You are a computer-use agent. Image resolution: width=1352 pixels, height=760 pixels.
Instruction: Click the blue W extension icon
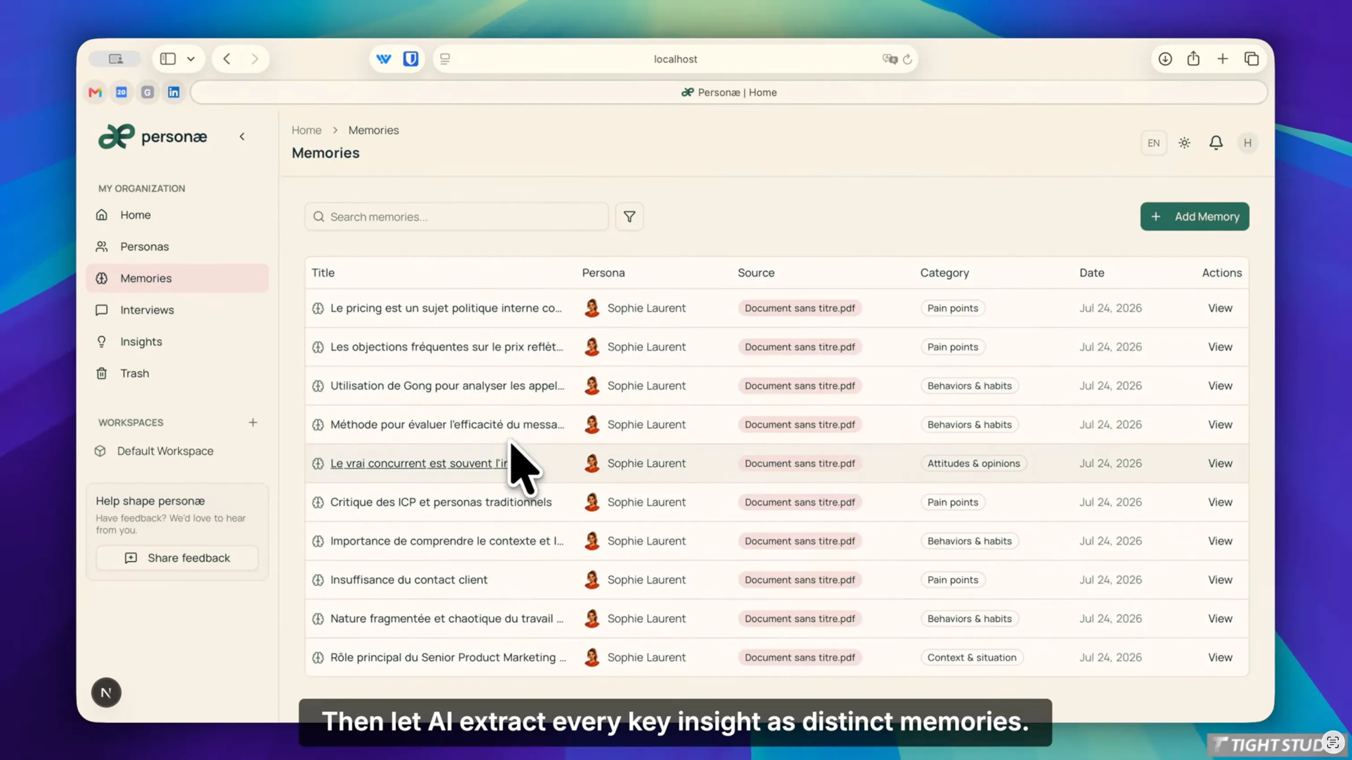pos(384,59)
